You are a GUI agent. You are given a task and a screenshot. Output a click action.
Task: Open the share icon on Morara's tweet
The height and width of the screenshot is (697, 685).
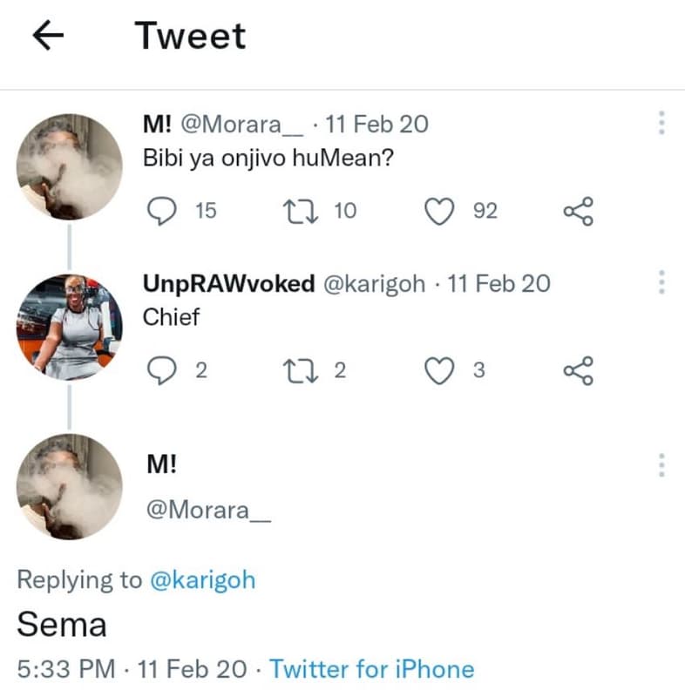(x=578, y=210)
